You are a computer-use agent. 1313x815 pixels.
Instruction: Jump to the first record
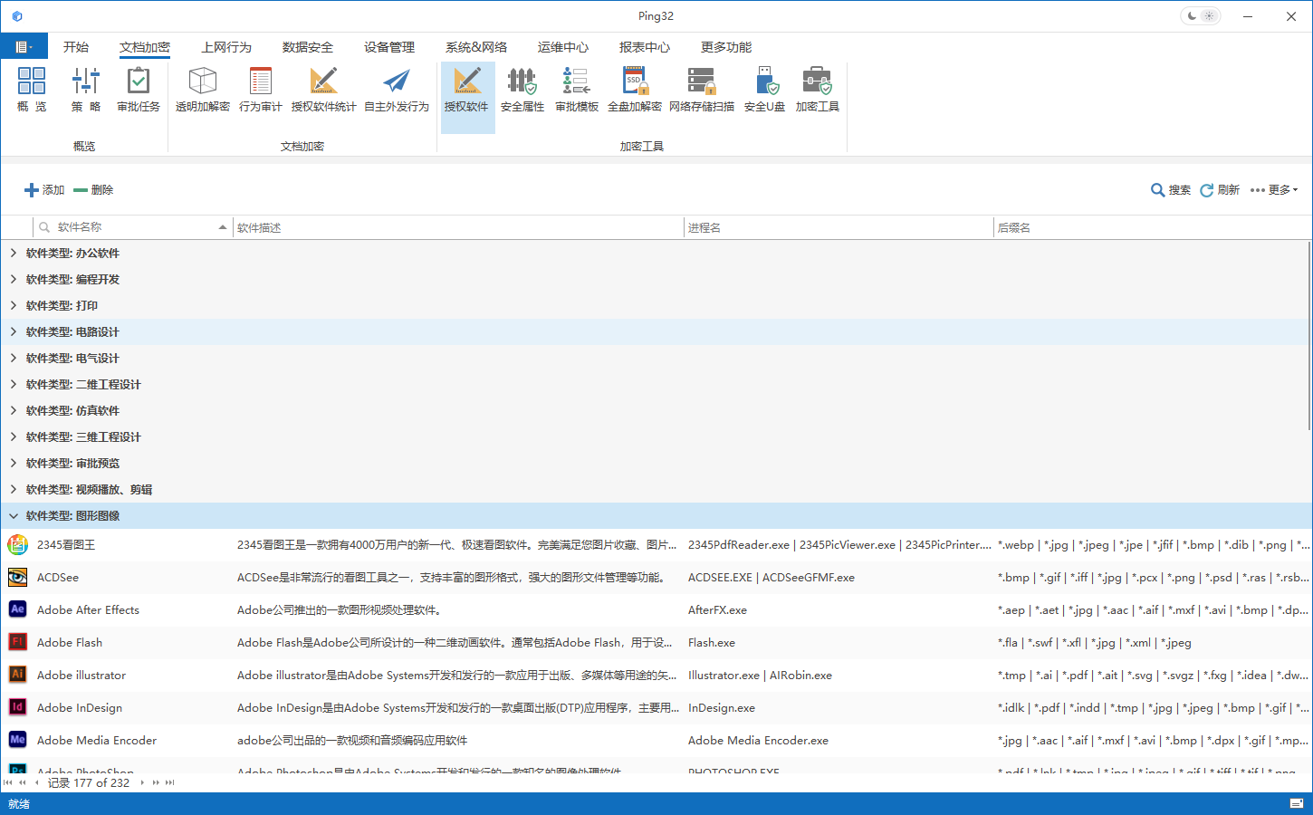[8, 782]
